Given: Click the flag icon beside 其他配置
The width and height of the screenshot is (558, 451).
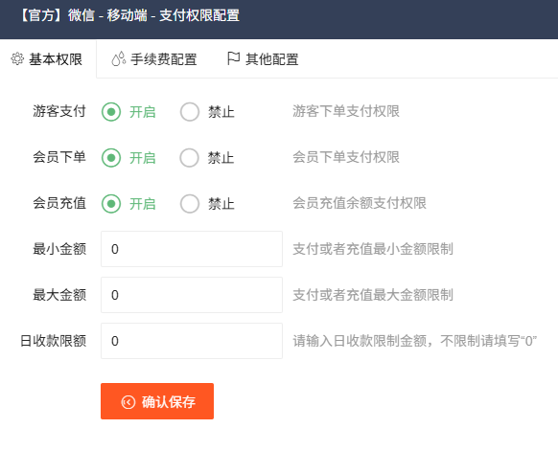Looking at the screenshot, I should (x=233, y=58).
